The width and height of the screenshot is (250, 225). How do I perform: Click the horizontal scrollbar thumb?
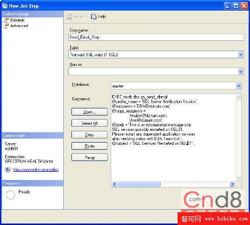139,184
